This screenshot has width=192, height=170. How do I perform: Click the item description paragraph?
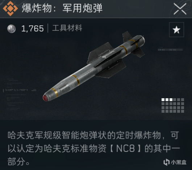pos(93,149)
